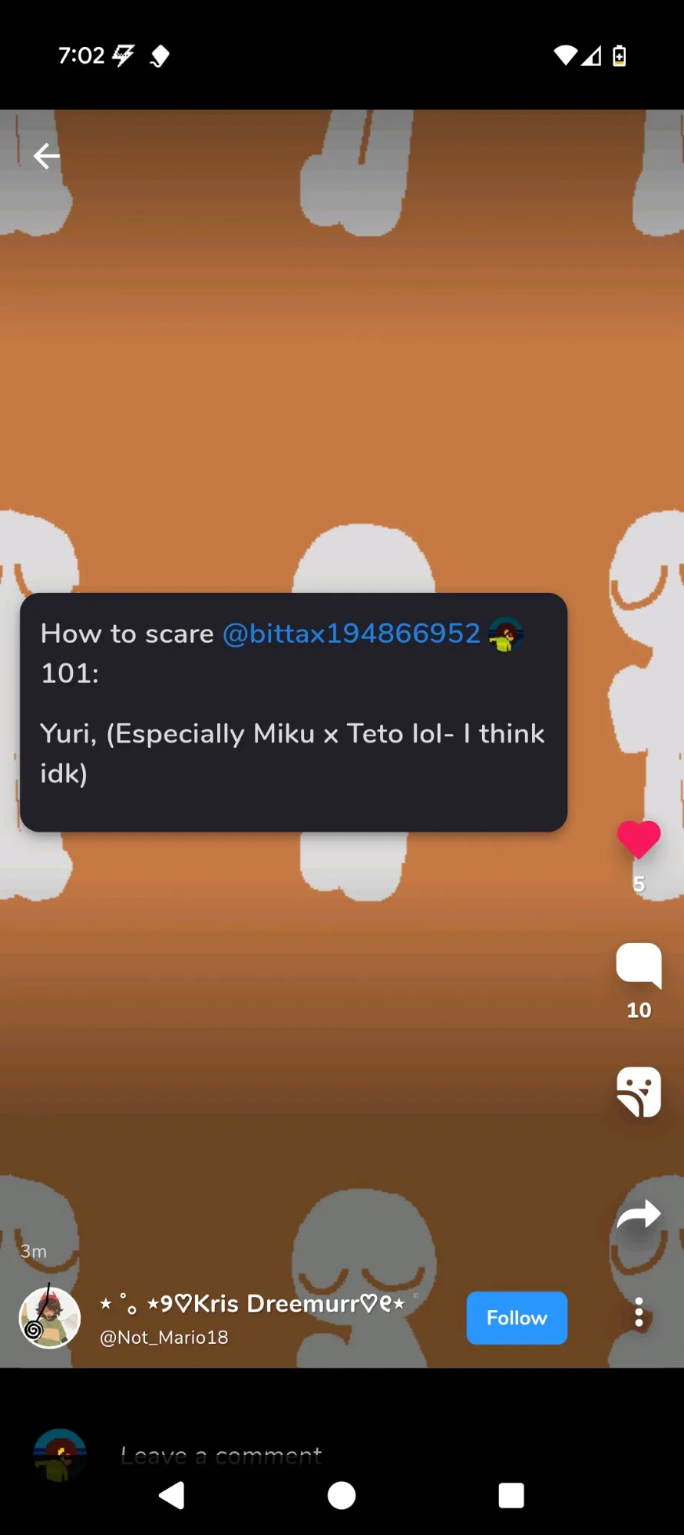The image size is (684, 1535).
Task: Open the three-dot more options menu
Action: (639, 1312)
